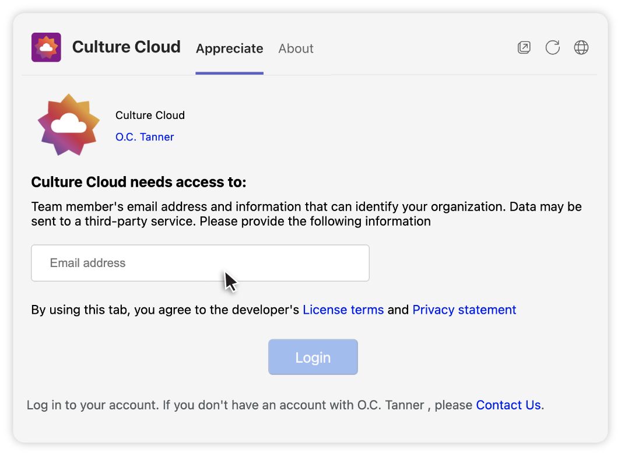621x456 pixels.
Task: Click the large Culture Cloud starburst logo
Action: 69,125
